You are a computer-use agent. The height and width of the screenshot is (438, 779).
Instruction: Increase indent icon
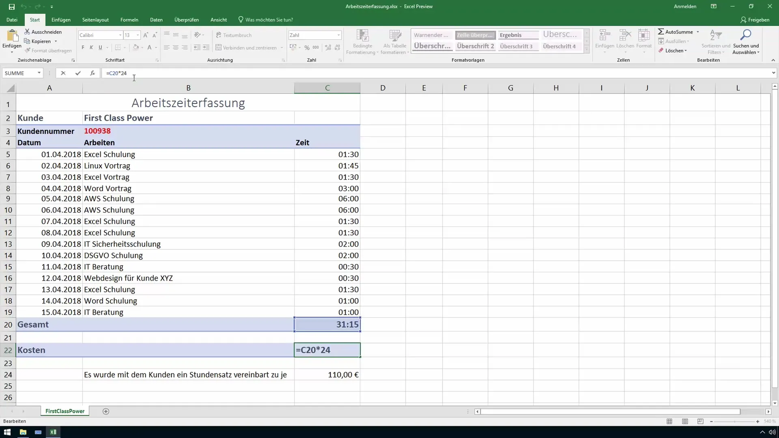point(206,47)
